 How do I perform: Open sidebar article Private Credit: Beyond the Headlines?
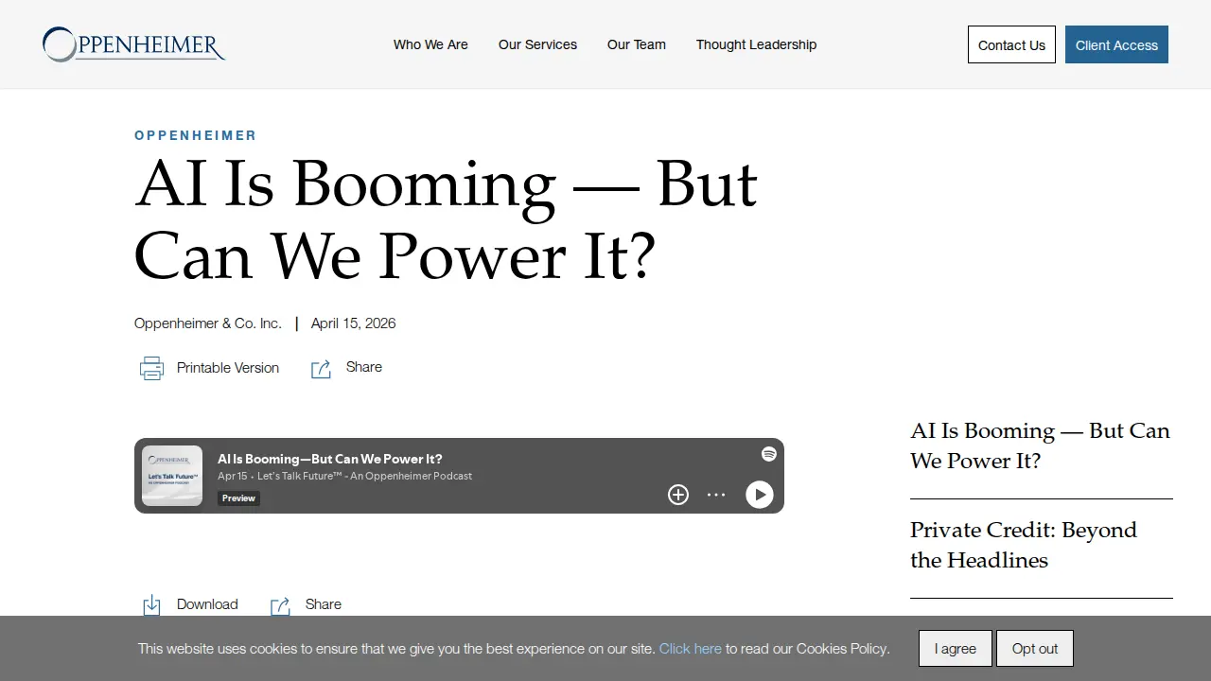(1024, 545)
